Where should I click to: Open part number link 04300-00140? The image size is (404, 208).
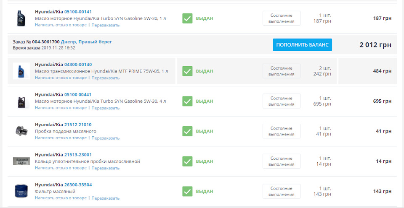78,65
